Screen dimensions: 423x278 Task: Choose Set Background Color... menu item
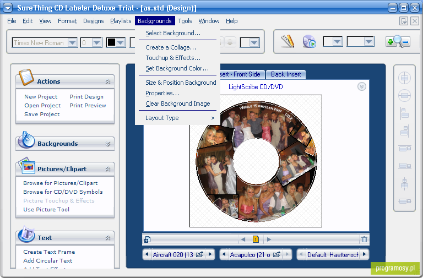(177, 68)
